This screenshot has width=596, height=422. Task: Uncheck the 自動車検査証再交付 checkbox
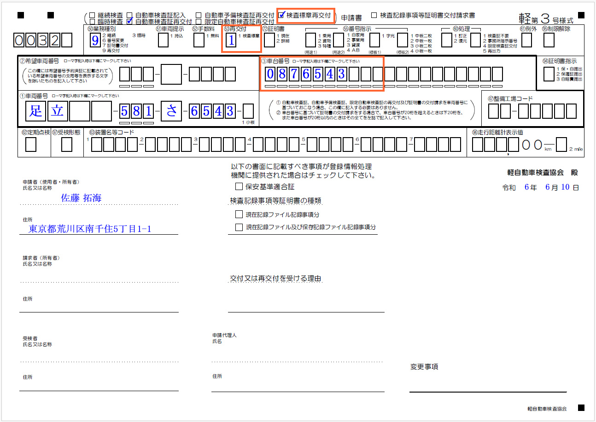[x=130, y=21]
